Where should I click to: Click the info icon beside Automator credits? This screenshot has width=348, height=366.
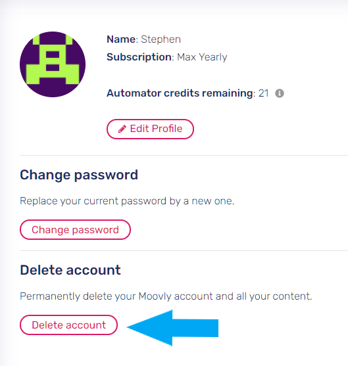click(x=280, y=93)
